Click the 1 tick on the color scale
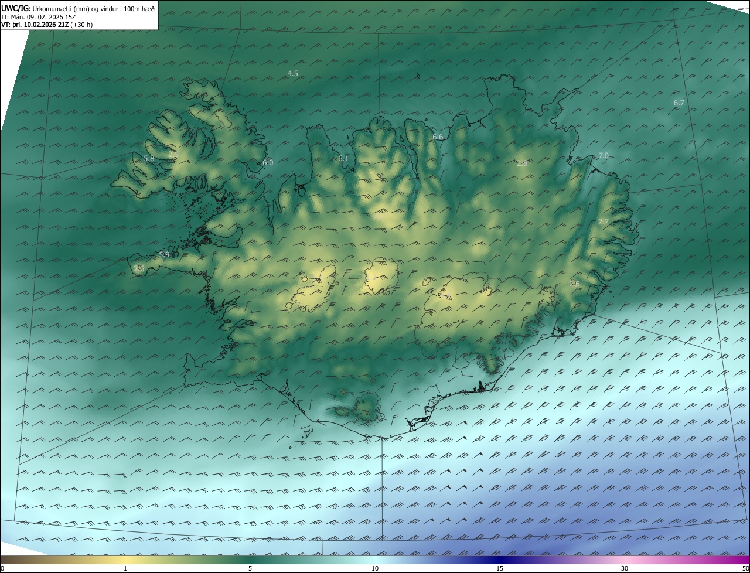The width and height of the screenshot is (750, 573). (125, 568)
